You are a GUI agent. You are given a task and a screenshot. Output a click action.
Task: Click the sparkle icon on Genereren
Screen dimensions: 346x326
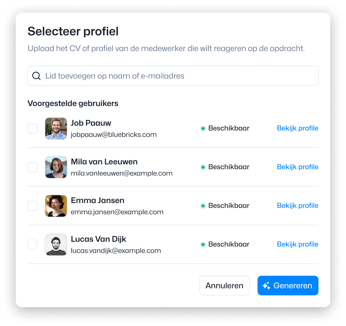(266, 286)
